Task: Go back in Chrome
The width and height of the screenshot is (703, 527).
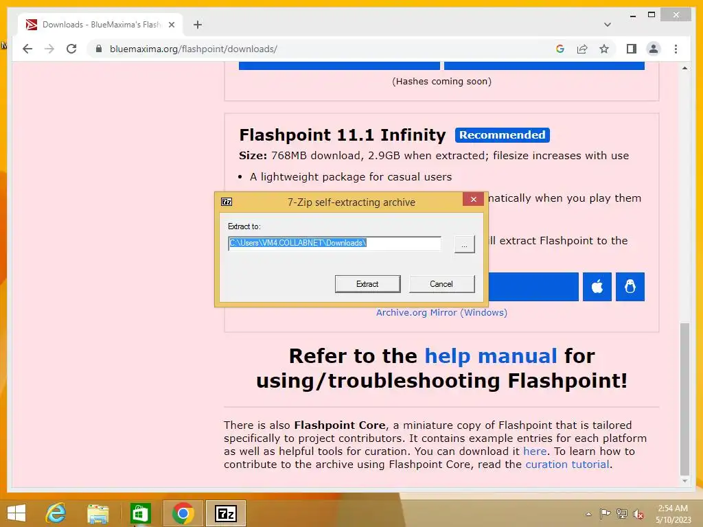Action: [x=27, y=49]
